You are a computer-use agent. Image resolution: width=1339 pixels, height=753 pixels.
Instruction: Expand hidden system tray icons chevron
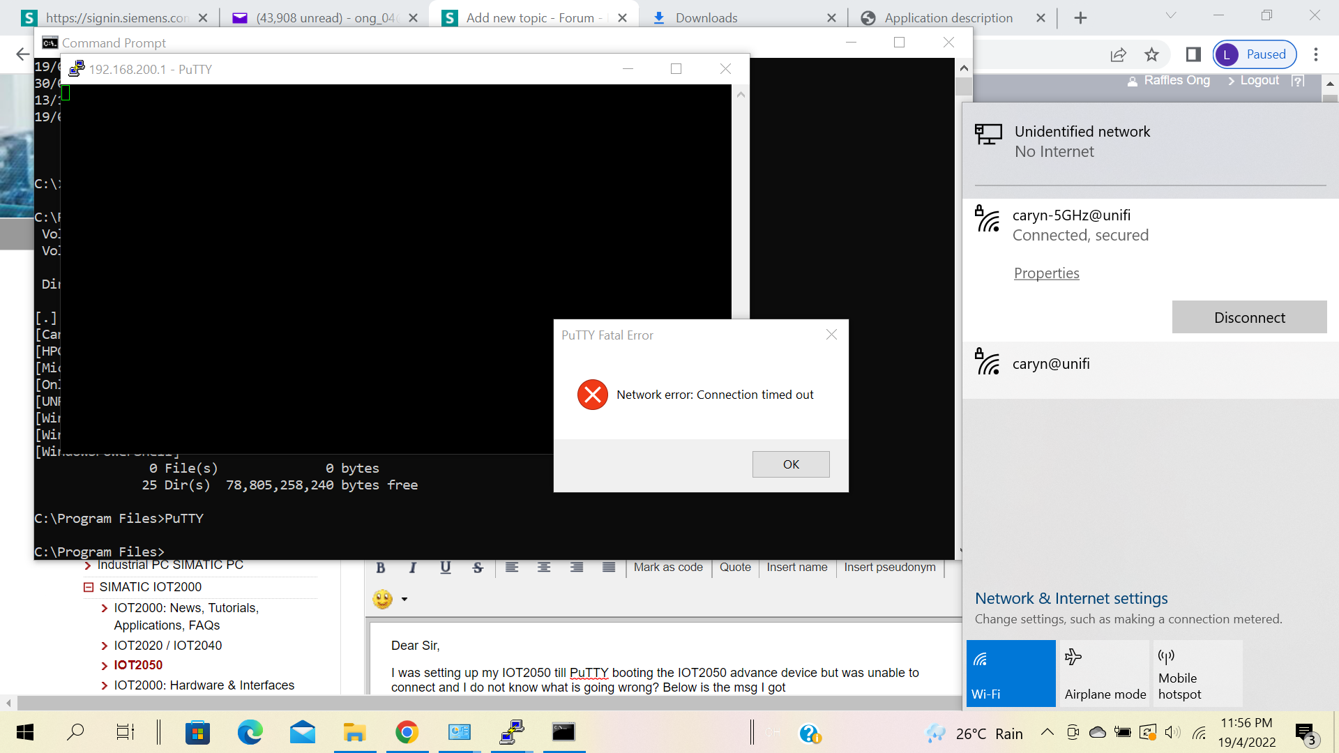coord(1047,732)
